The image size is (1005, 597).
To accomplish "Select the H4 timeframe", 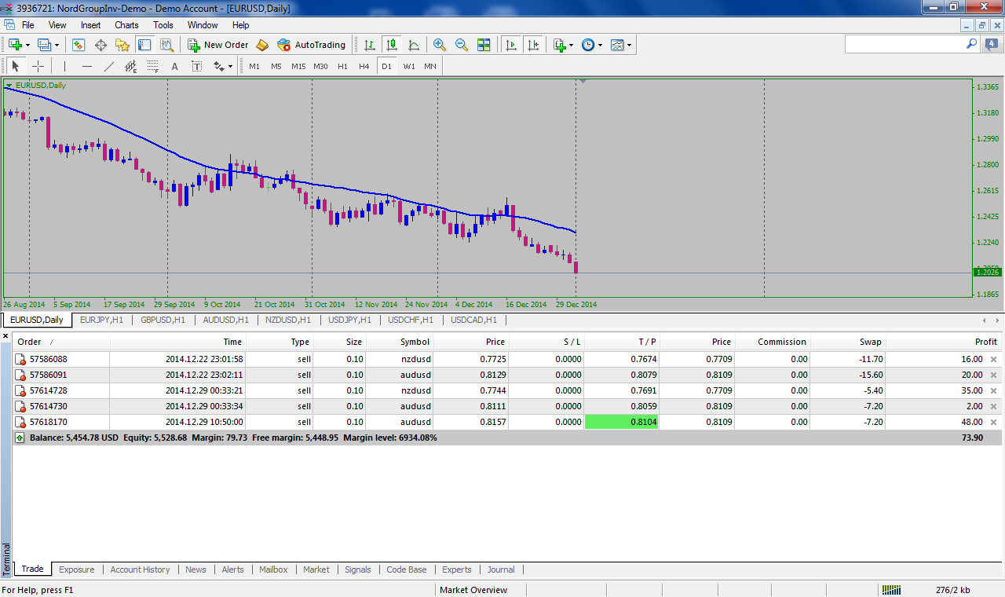I will (364, 66).
